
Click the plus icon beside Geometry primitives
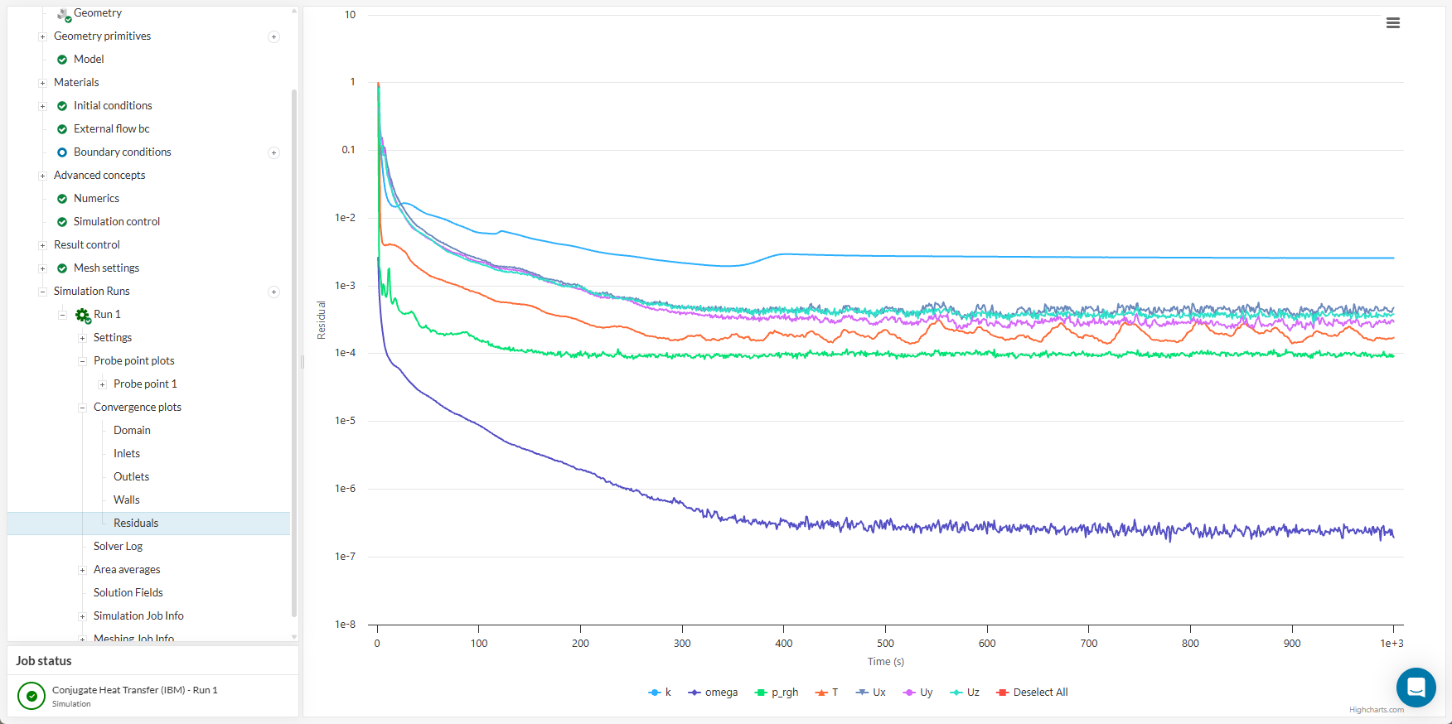coord(273,36)
